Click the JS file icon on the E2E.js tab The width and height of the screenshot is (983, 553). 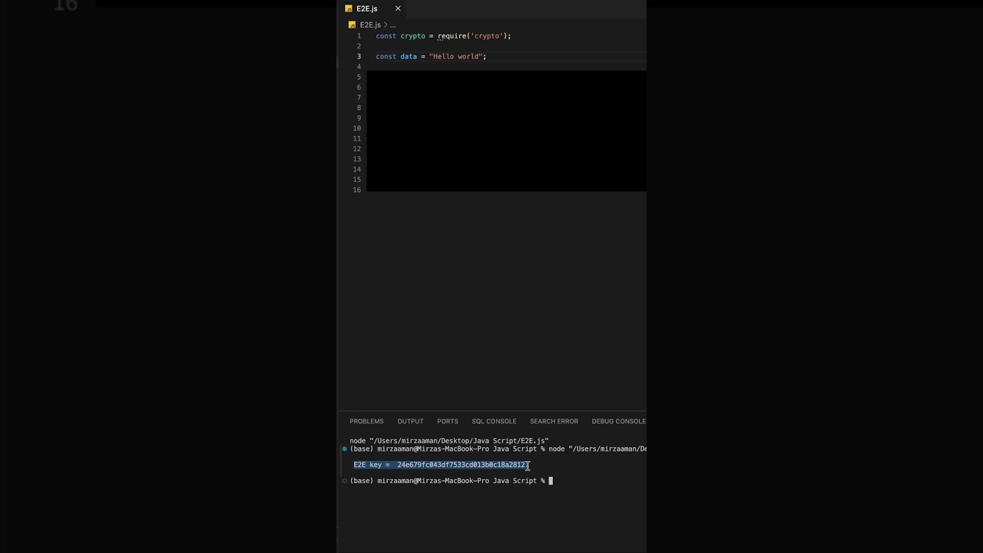coord(349,8)
